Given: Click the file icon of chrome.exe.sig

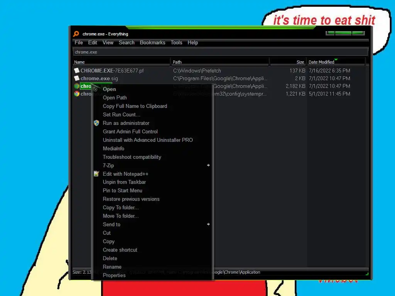Looking at the screenshot, I should pos(77,78).
